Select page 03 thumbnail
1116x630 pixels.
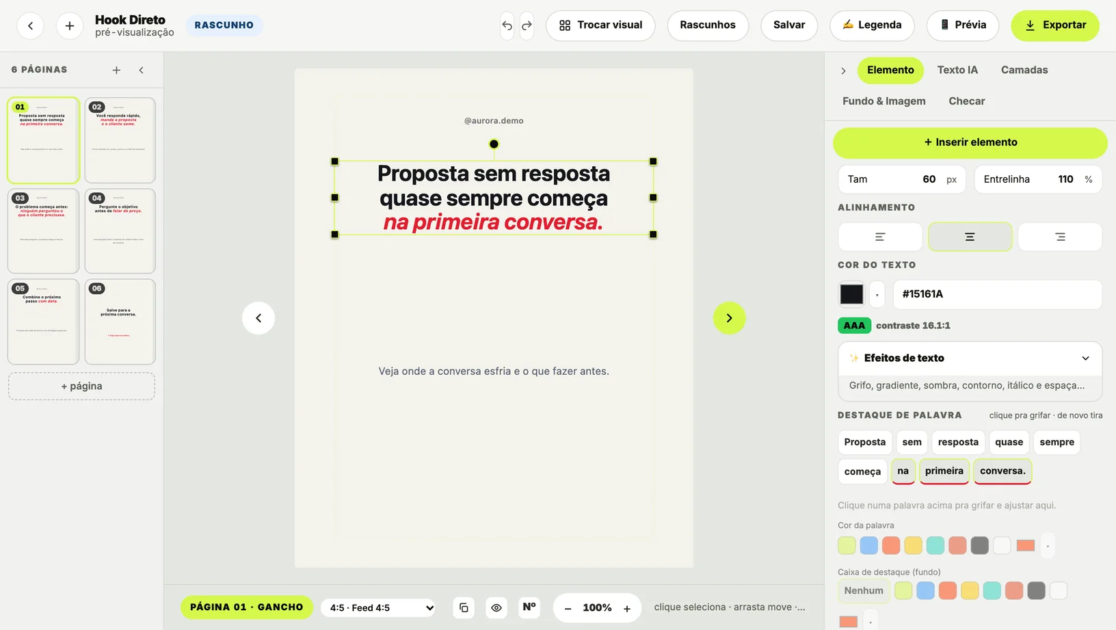point(43,231)
